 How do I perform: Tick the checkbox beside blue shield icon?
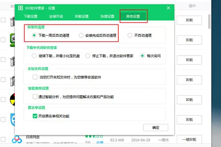pos(3,119)
